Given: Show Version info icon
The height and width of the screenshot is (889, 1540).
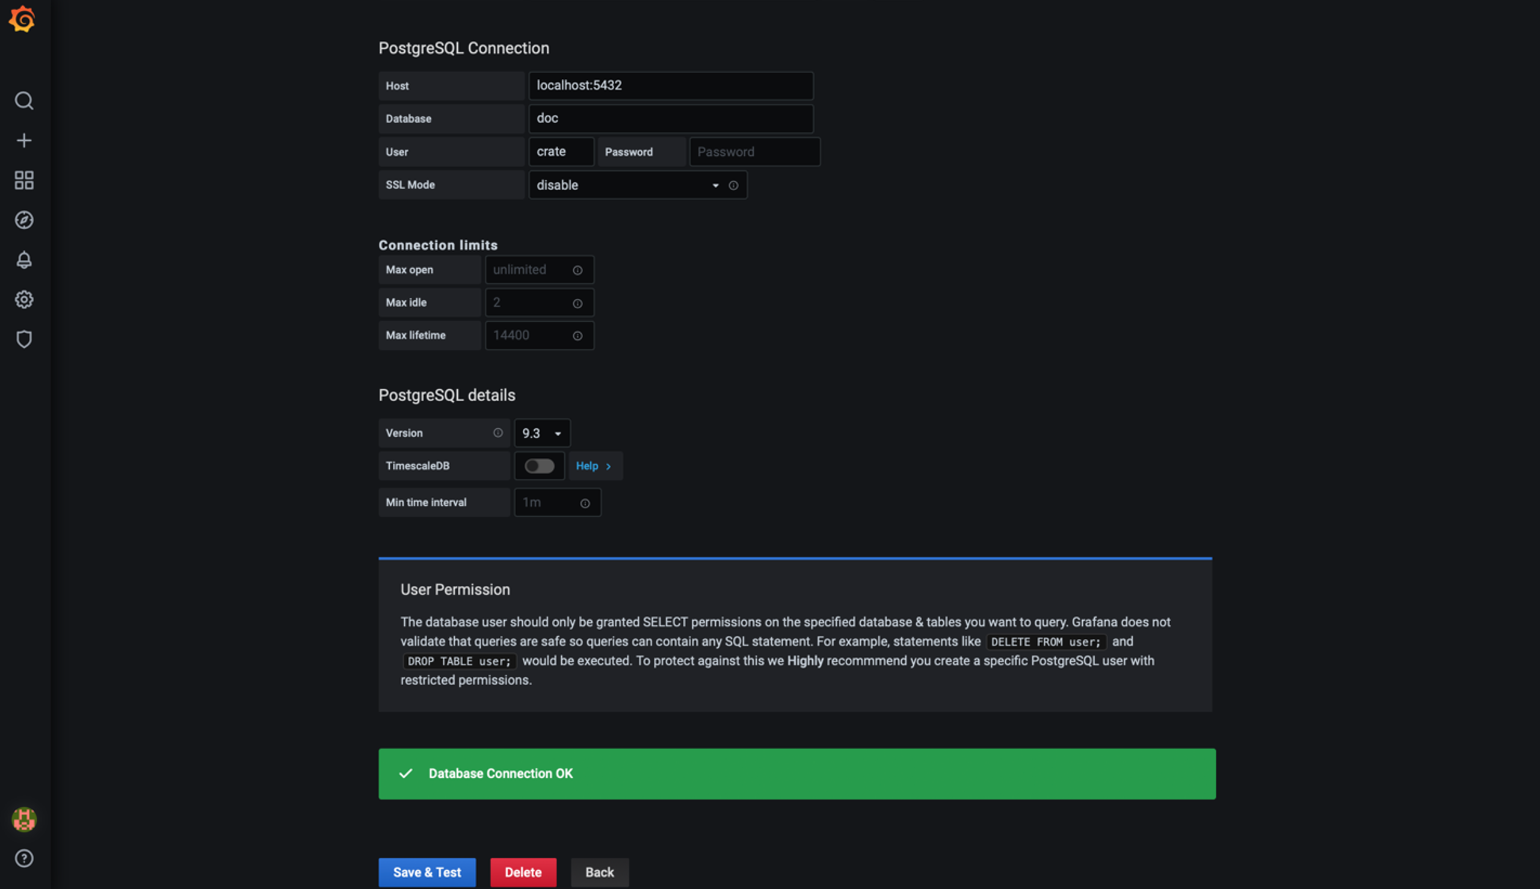Looking at the screenshot, I should (497, 433).
